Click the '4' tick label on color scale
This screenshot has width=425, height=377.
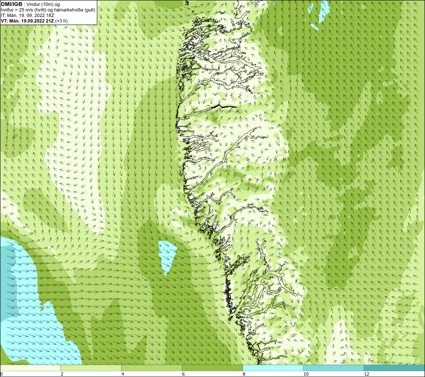(123, 374)
